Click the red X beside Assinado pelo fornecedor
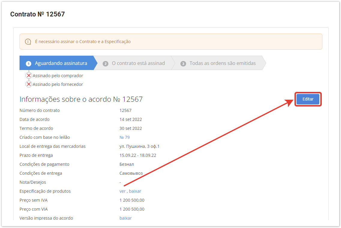Screen dimensions: 341x228 click(29, 84)
